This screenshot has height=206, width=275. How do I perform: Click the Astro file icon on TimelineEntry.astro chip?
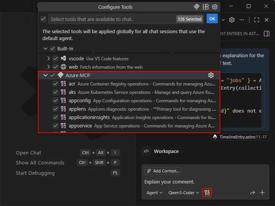coord(215,137)
